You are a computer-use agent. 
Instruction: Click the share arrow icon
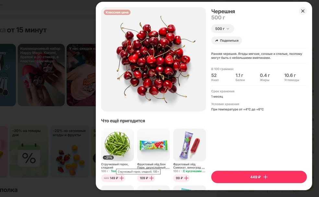[217, 41]
